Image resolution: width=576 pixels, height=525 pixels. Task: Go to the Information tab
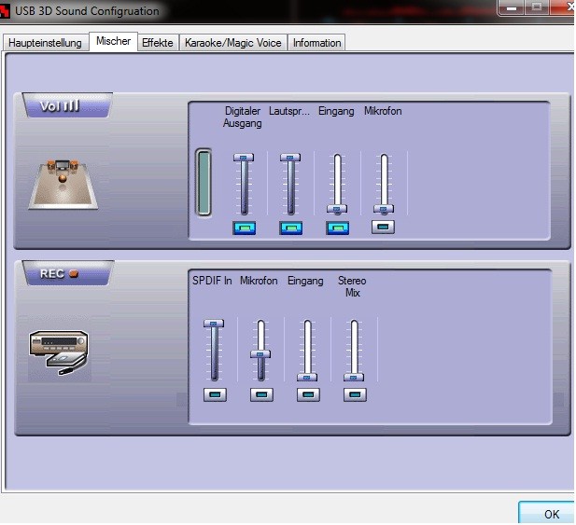316,43
